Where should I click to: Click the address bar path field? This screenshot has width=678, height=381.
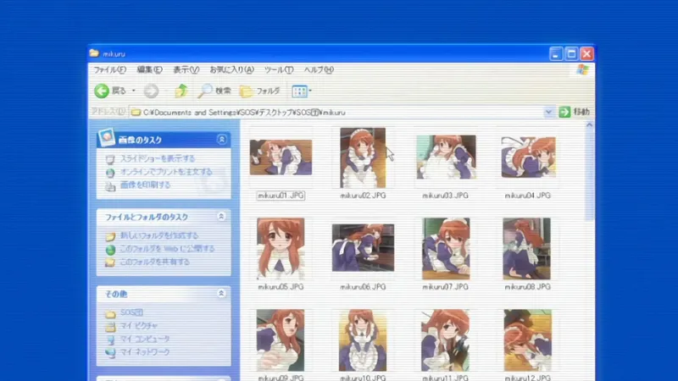[x=336, y=113]
